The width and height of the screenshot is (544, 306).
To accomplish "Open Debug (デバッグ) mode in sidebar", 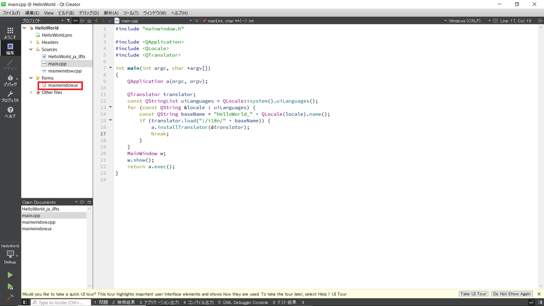I will 10,80.
